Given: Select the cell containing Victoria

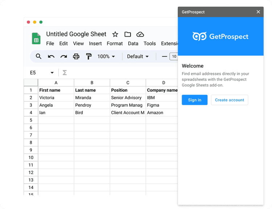Looking at the screenshot, I should (x=56, y=97).
